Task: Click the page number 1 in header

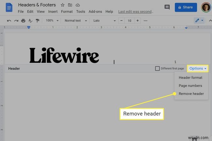Action: (x=175, y=62)
